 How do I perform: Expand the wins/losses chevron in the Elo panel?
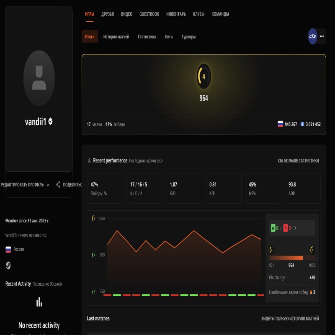295,228
